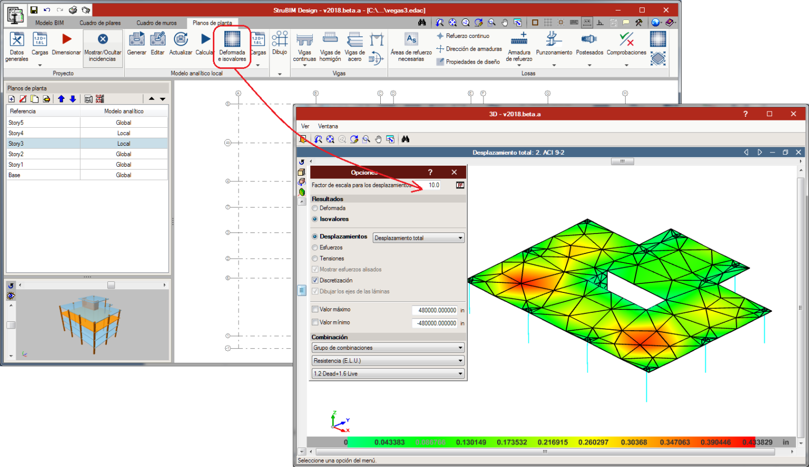Image resolution: width=809 pixels, height=467 pixels.
Task: Open the Desplazamiento total dropdown
Action: (x=418, y=238)
